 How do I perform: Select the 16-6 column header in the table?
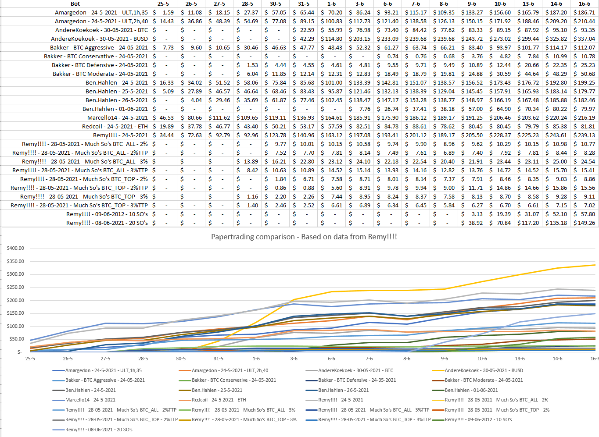click(x=585, y=4)
